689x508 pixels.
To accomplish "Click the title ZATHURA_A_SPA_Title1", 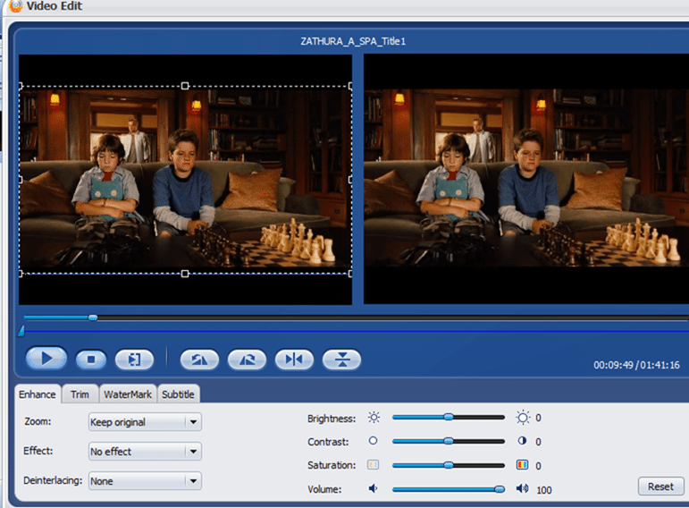I will tap(353, 41).
